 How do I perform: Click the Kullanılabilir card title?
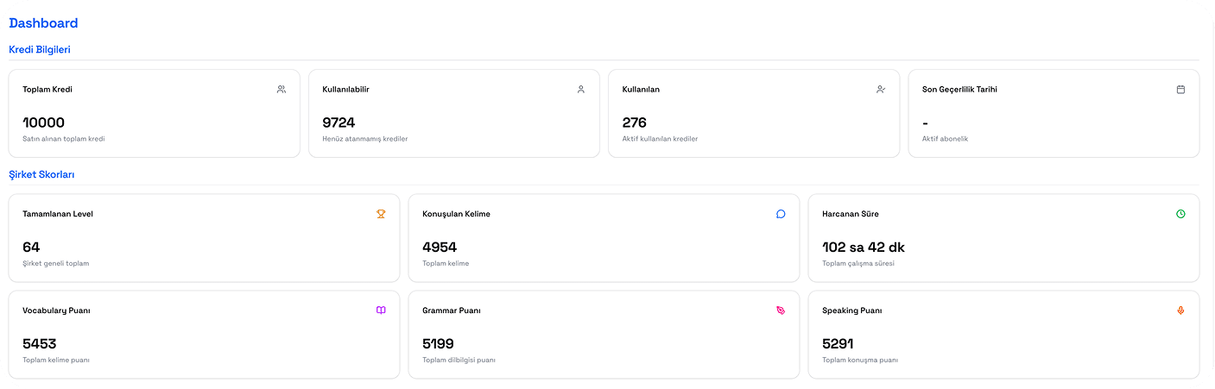(x=345, y=90)
